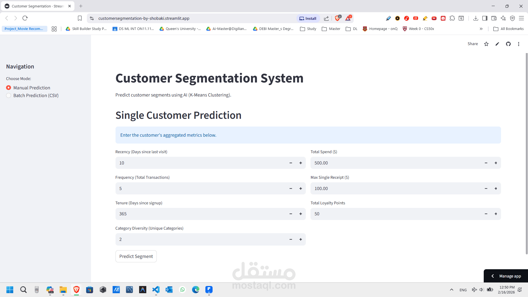Click the Predict Segment button
Viewport: 528px width, 297px height.
136,256
